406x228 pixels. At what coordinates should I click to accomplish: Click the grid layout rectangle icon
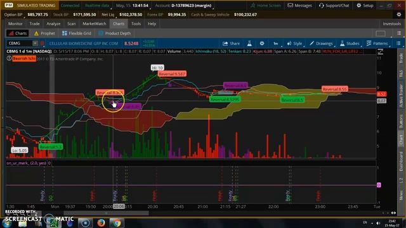click(381, 34)
